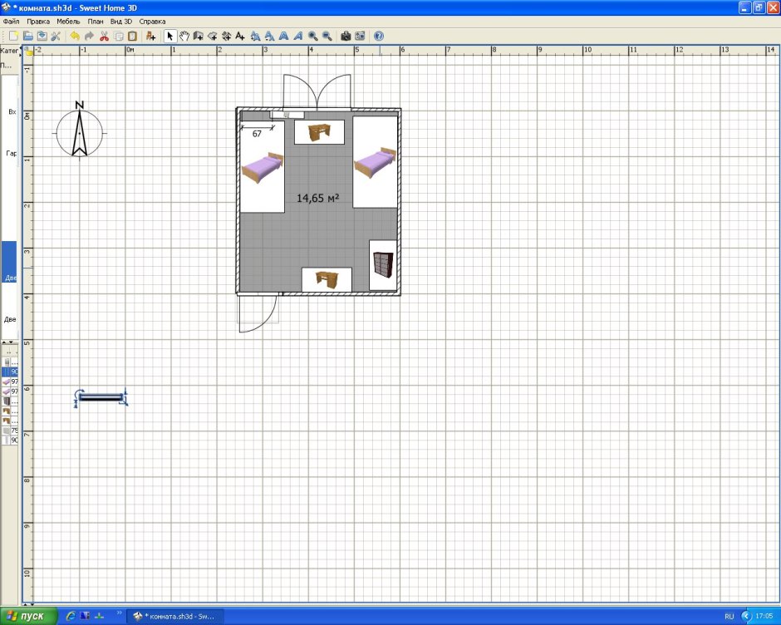Click the пуск Start button

point(27,616)
